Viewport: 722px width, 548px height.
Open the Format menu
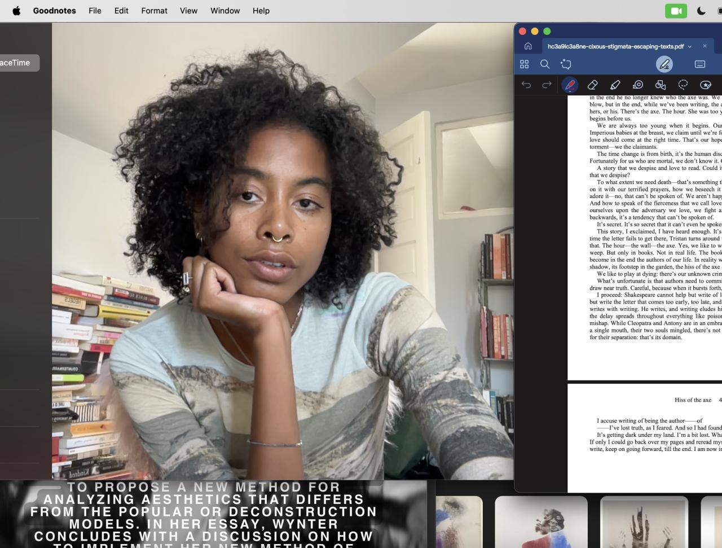click(x=154, y=11)
